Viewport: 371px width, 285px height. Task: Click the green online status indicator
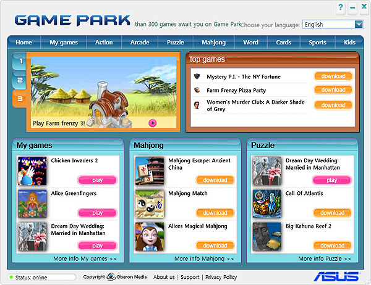point(11,277)
